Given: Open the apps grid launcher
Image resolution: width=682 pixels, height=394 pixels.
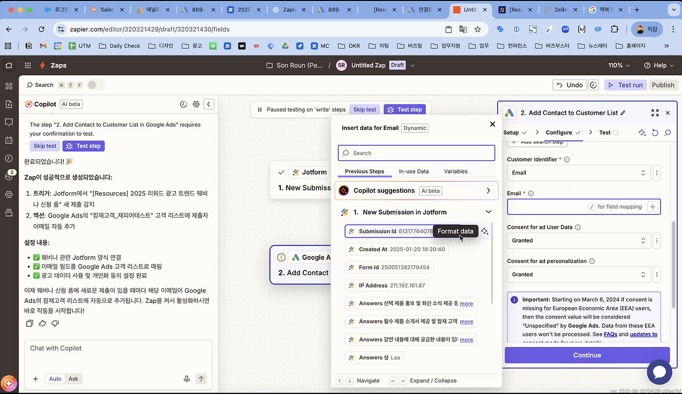Looking at the screenshot, I should click(27, 65).
